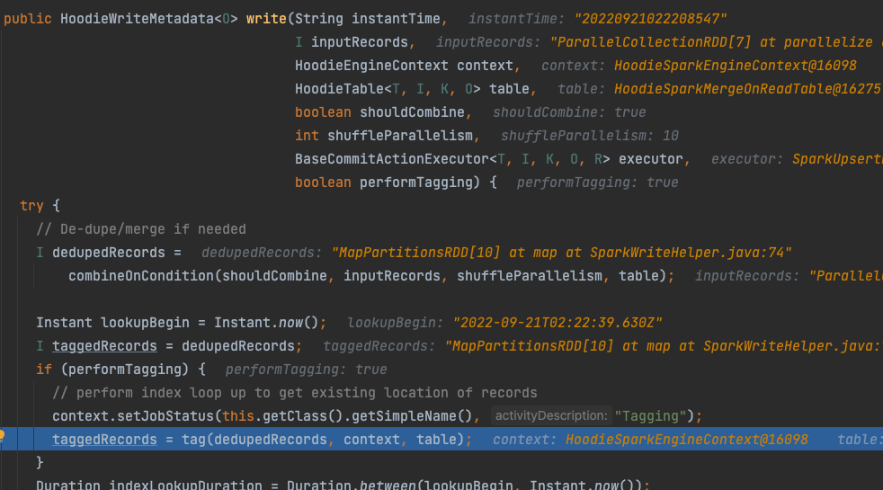Click the SparkUpsert executor inline value

[x=837, y=159]
